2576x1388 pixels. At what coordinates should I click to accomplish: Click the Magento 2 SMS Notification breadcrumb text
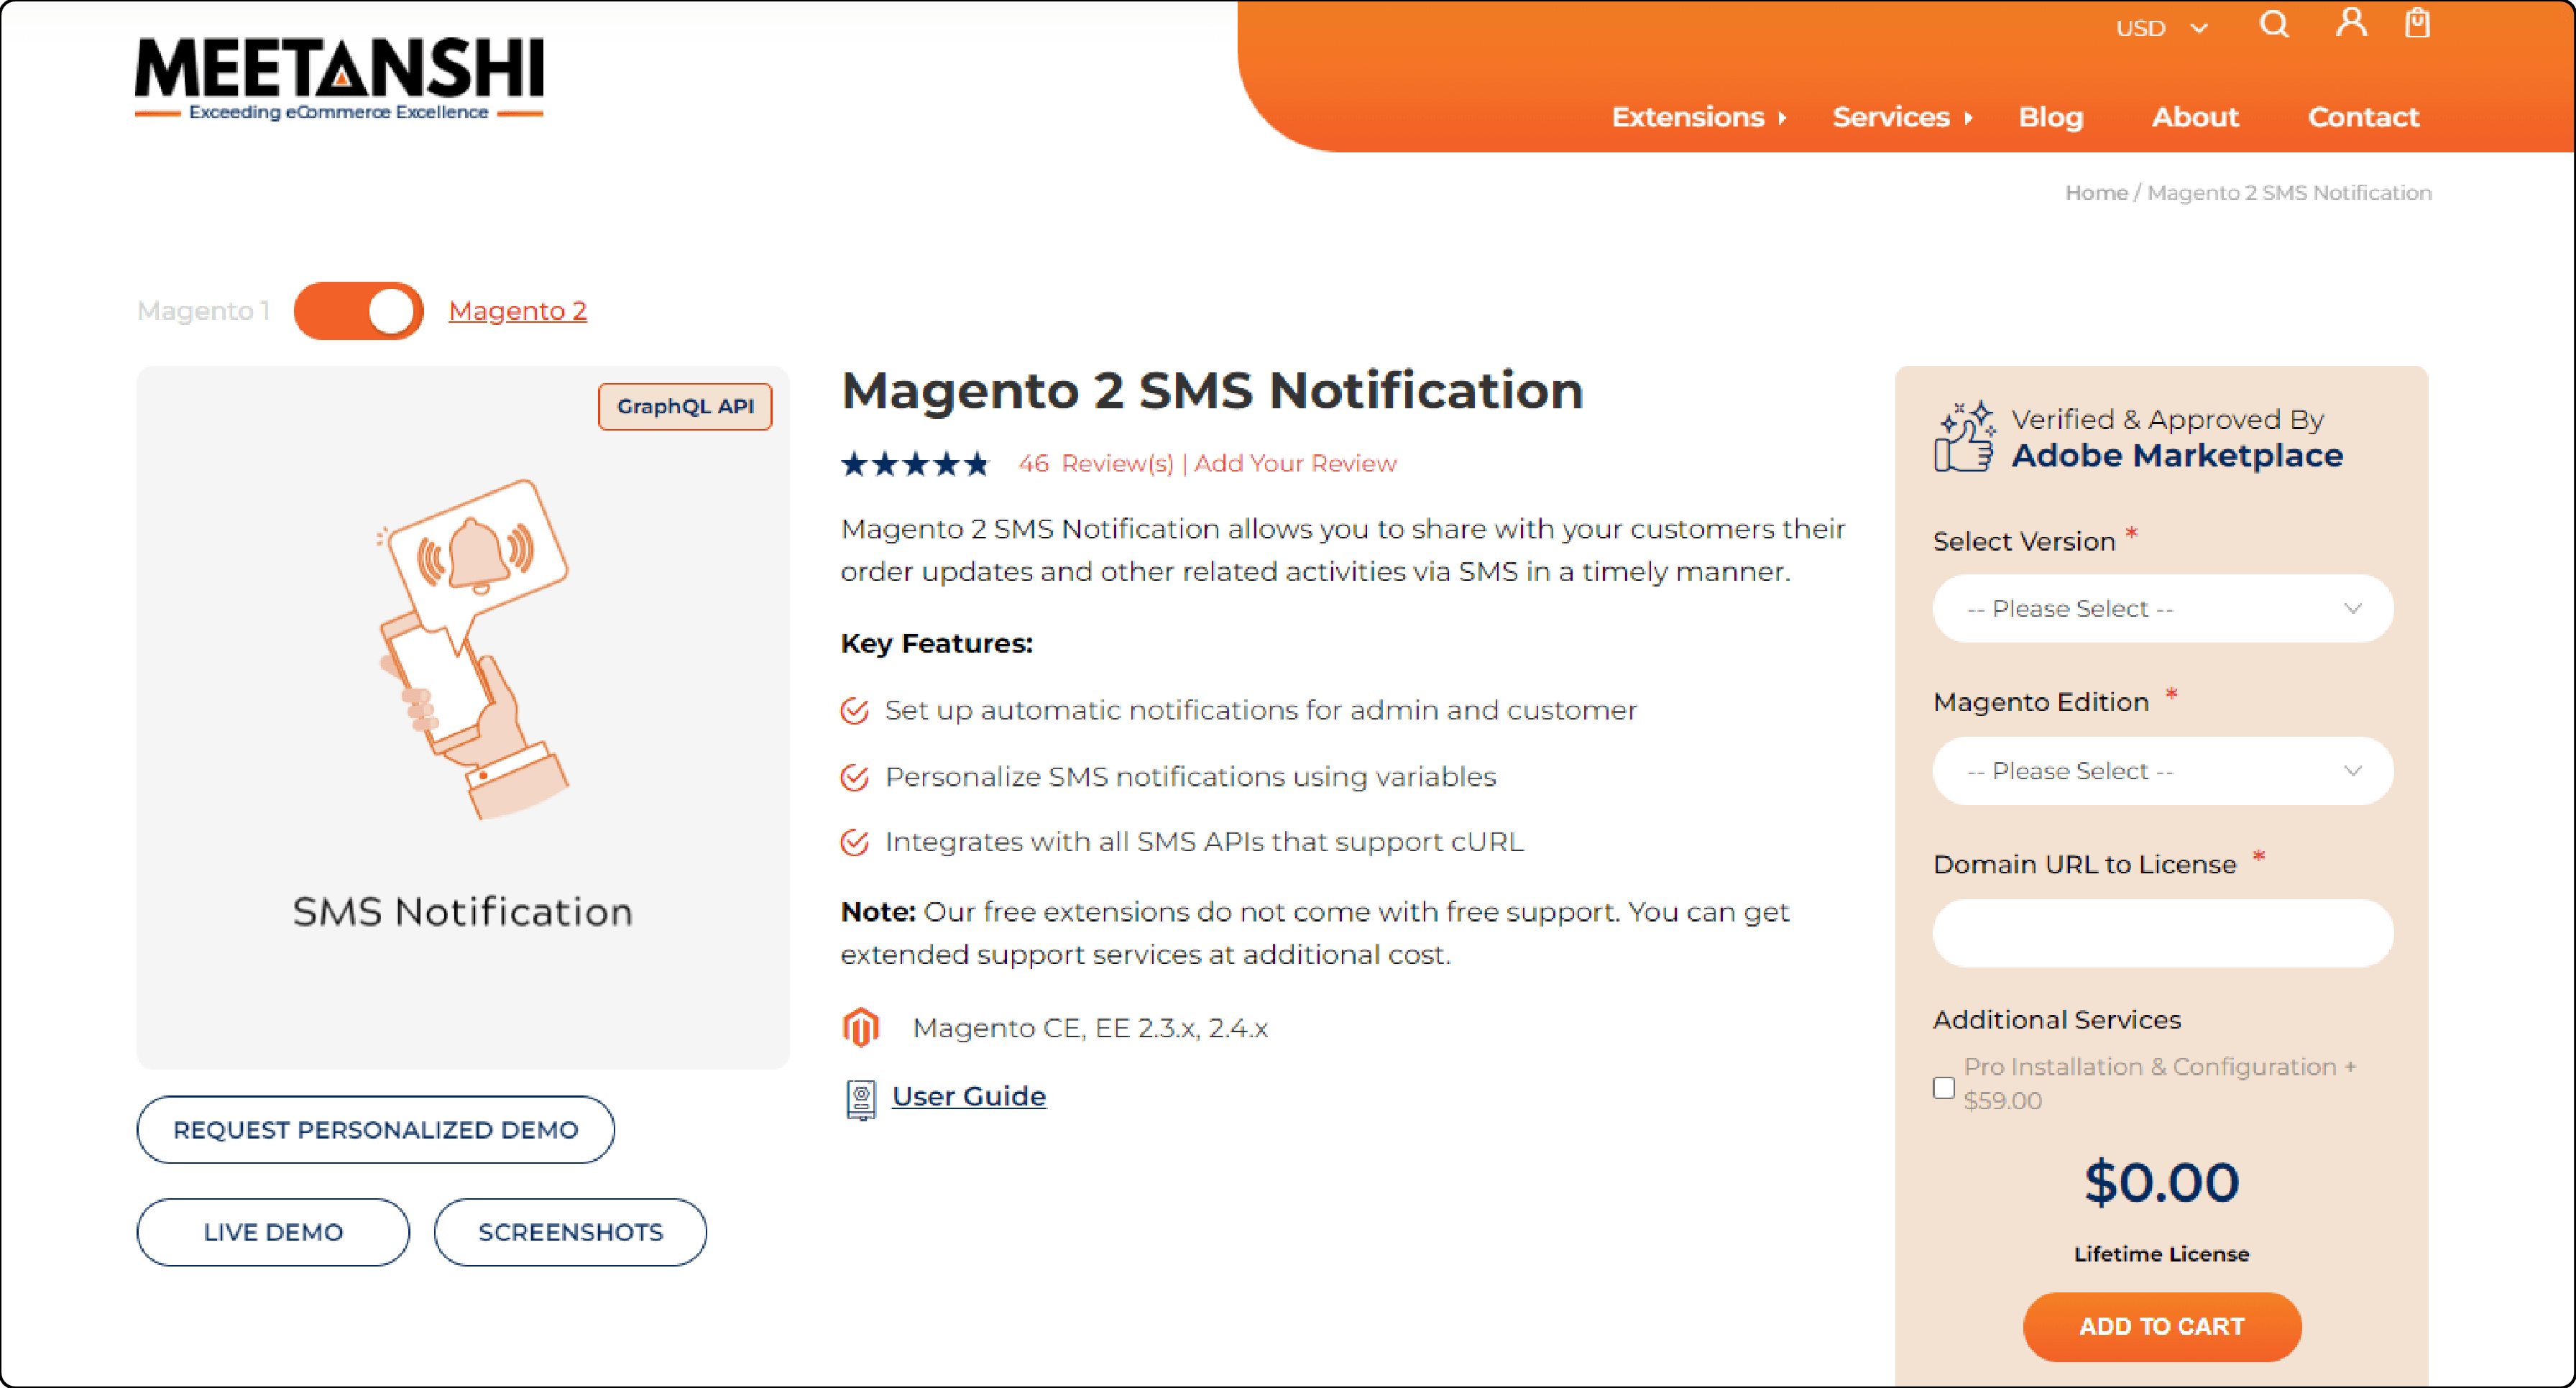tap(2289, 192)
